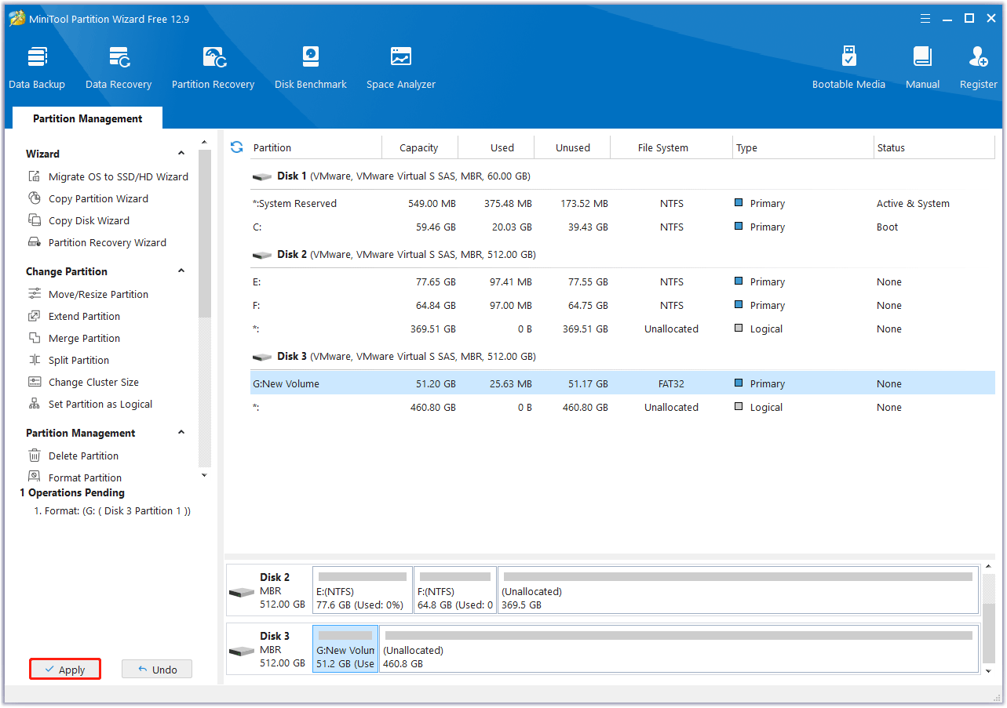Screen dimensions: 1007x708
Task: Collapse the Wizard section
Action: point(181,154)
